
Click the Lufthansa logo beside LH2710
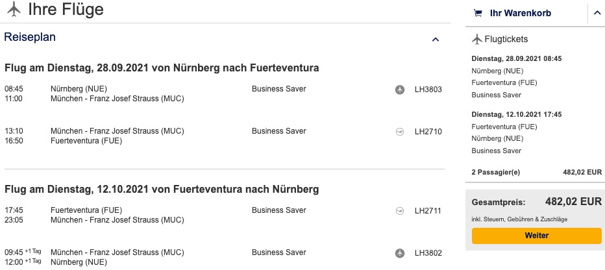click(400, 132)
